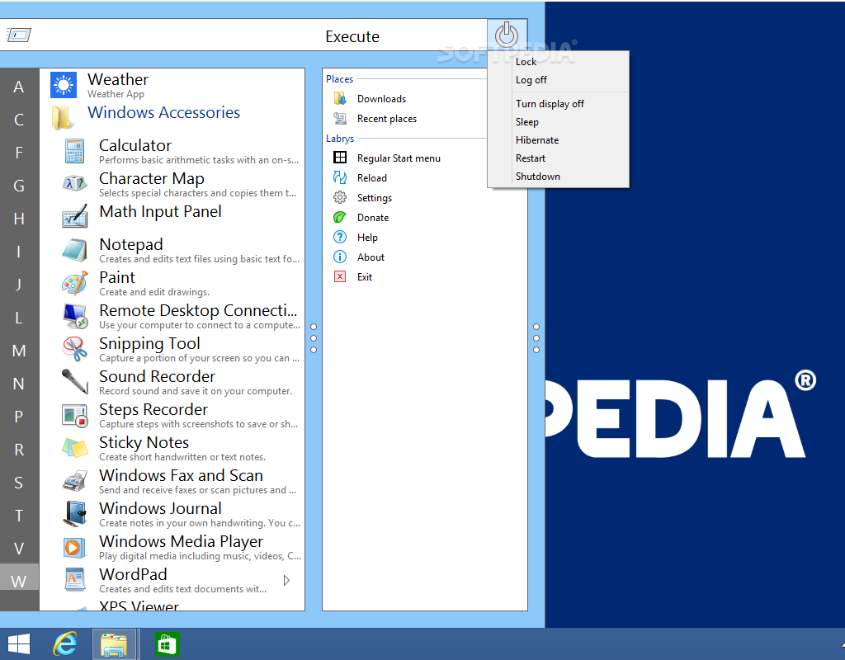Screen dimensions: 845x660
Task: Launch Notepad via its icon
Action: 74,250
